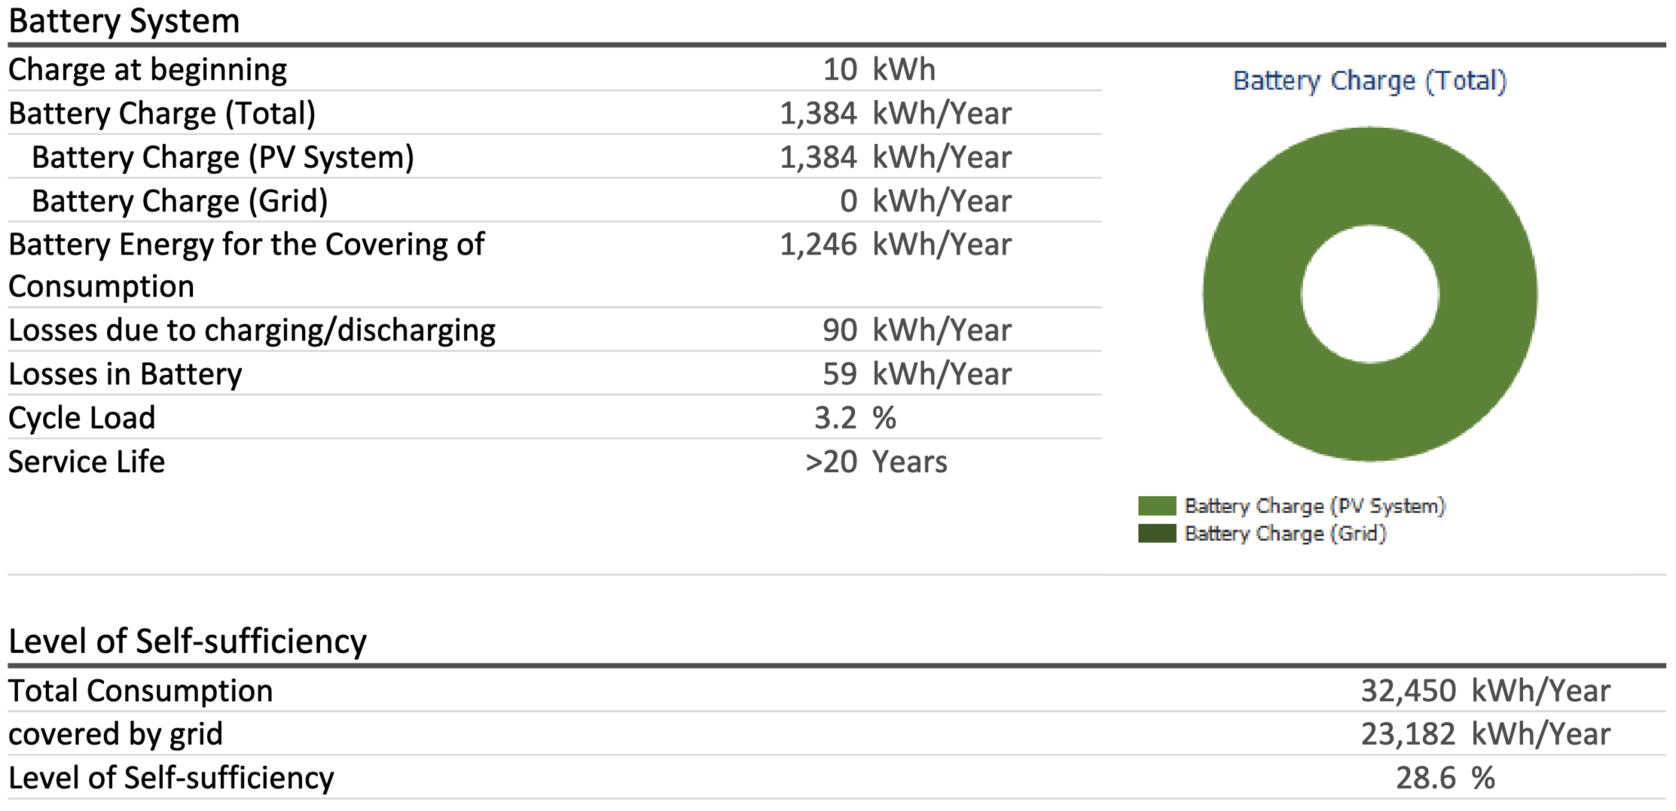
Task: Click the Battery Charge (Grid) legend label
Action: [1285, 534]
